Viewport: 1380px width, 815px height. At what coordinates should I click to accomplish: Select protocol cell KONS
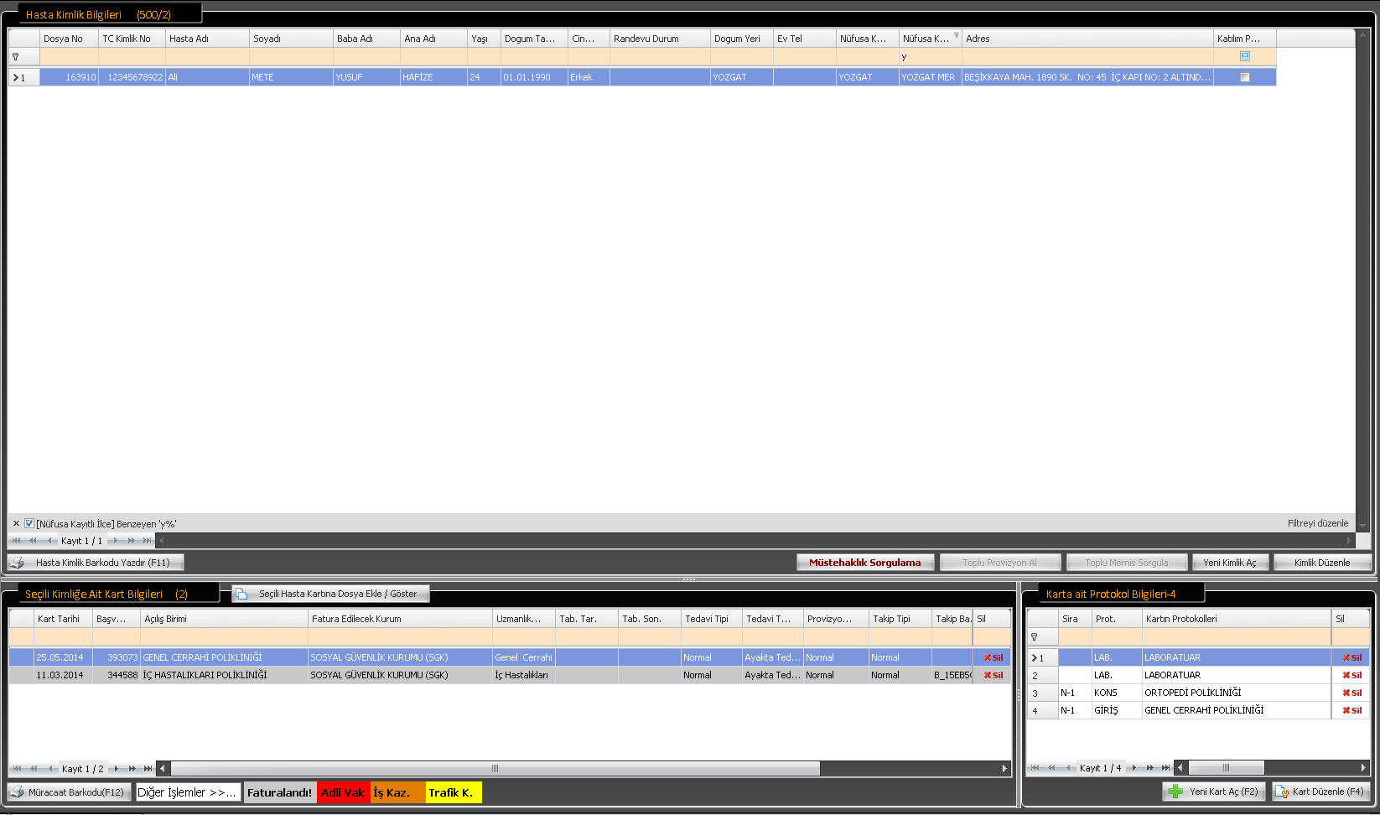(x=1117, y=693)
